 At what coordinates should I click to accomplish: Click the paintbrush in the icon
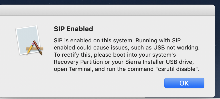pos(38,48)
